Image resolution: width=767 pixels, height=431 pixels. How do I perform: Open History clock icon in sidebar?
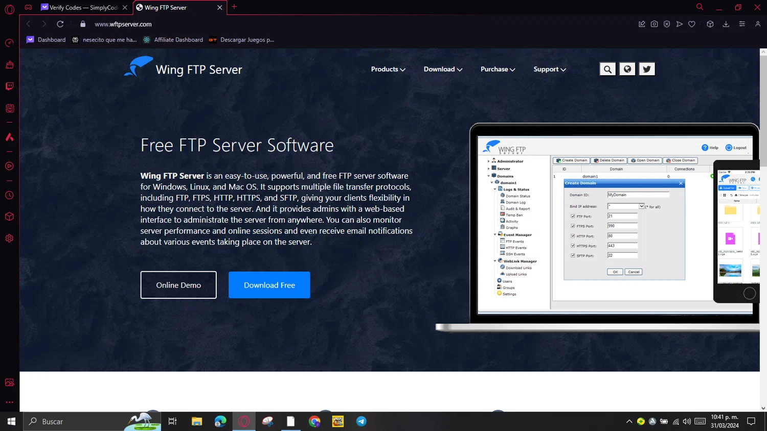pos(9,196)
